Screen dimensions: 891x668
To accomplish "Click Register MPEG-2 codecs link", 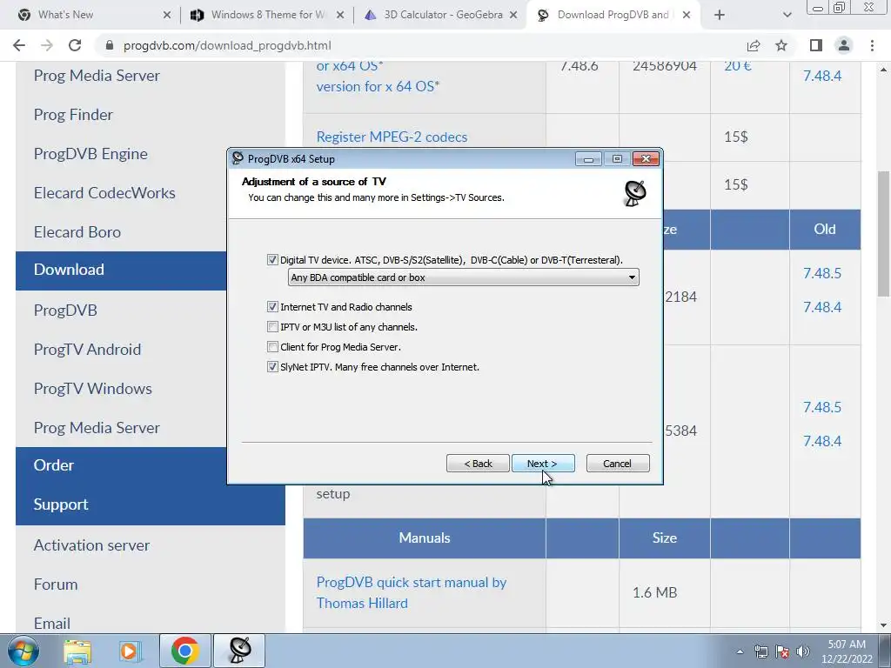I will tap(392, 137).
